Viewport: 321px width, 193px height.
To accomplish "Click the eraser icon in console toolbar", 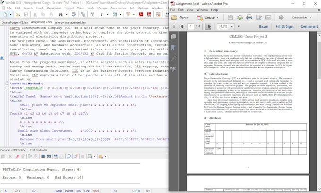I will click(x=17, y=156).
